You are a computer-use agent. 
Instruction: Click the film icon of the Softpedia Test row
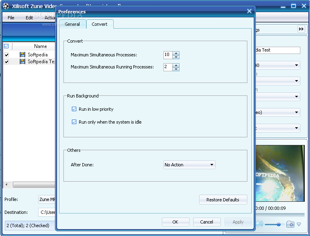22,62
